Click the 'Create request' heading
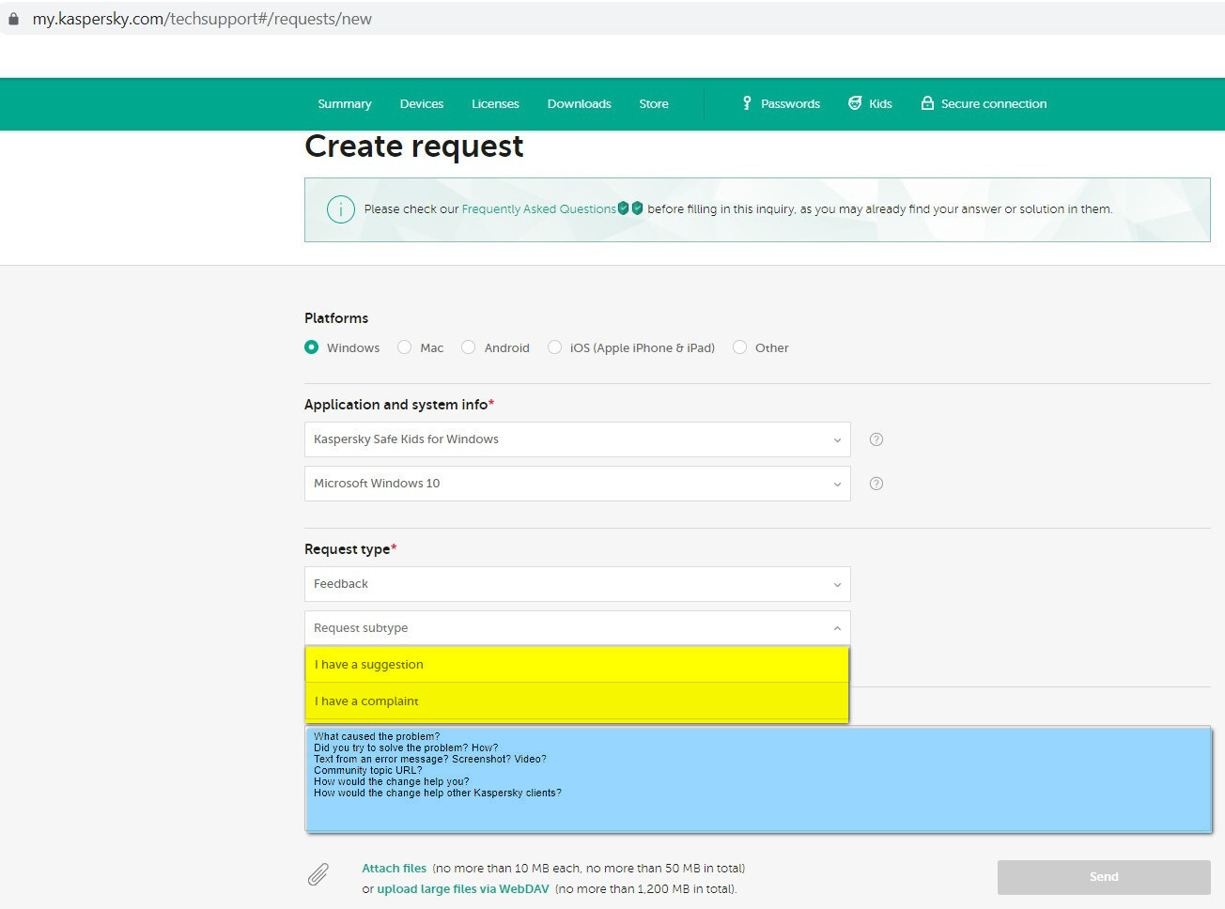Screen dimensions: 1225x909 414,146
